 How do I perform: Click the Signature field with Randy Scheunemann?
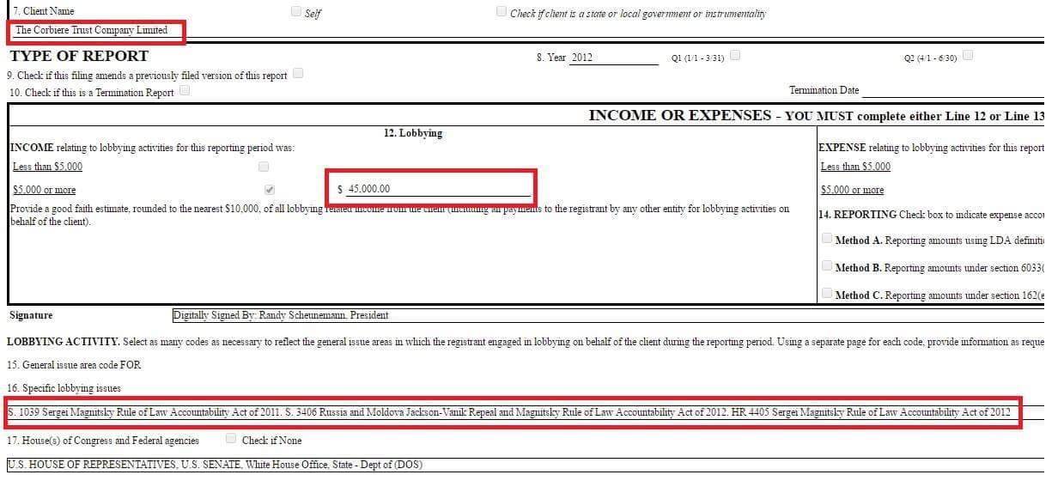pyautogui.click(x=608, y=315)
